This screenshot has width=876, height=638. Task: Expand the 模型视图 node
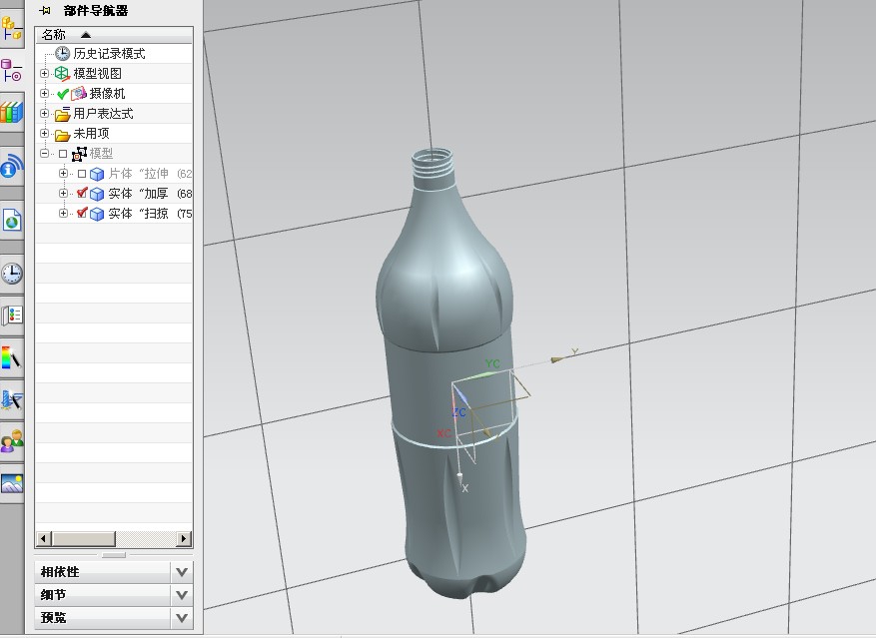pos(44,73)
